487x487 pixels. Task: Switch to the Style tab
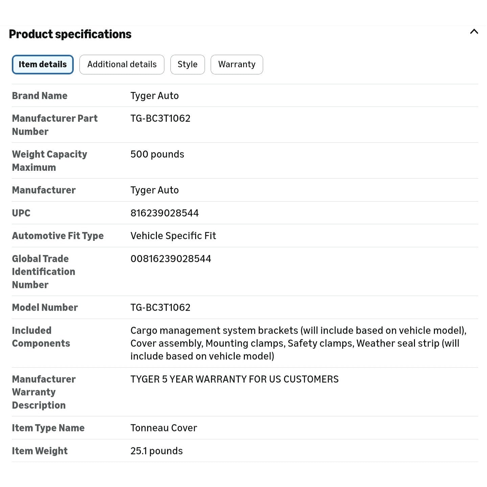point(187,65)
